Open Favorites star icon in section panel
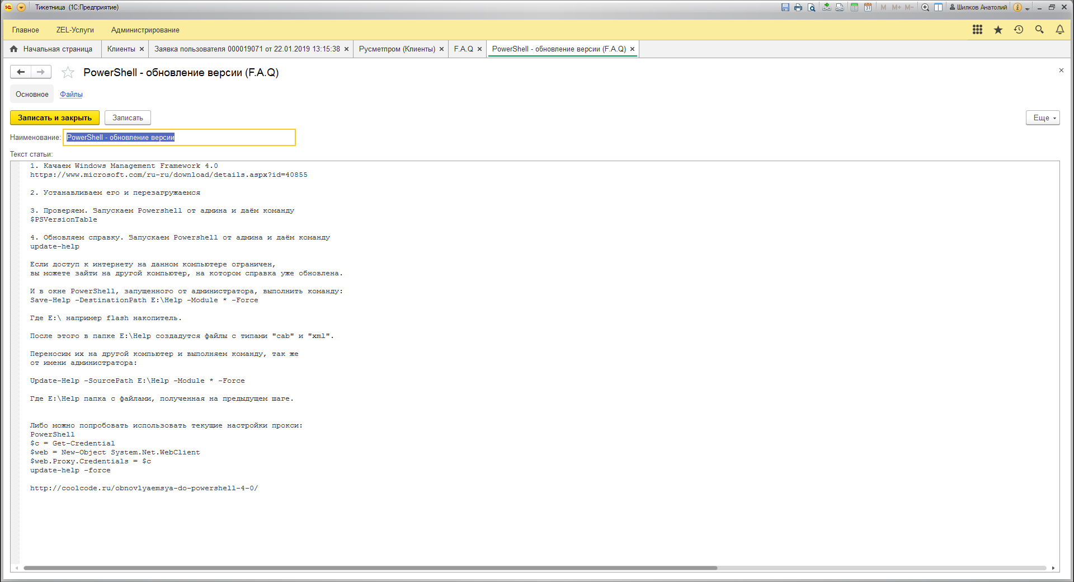Viewport: 1074px width, 582px height. pos(998,30)
